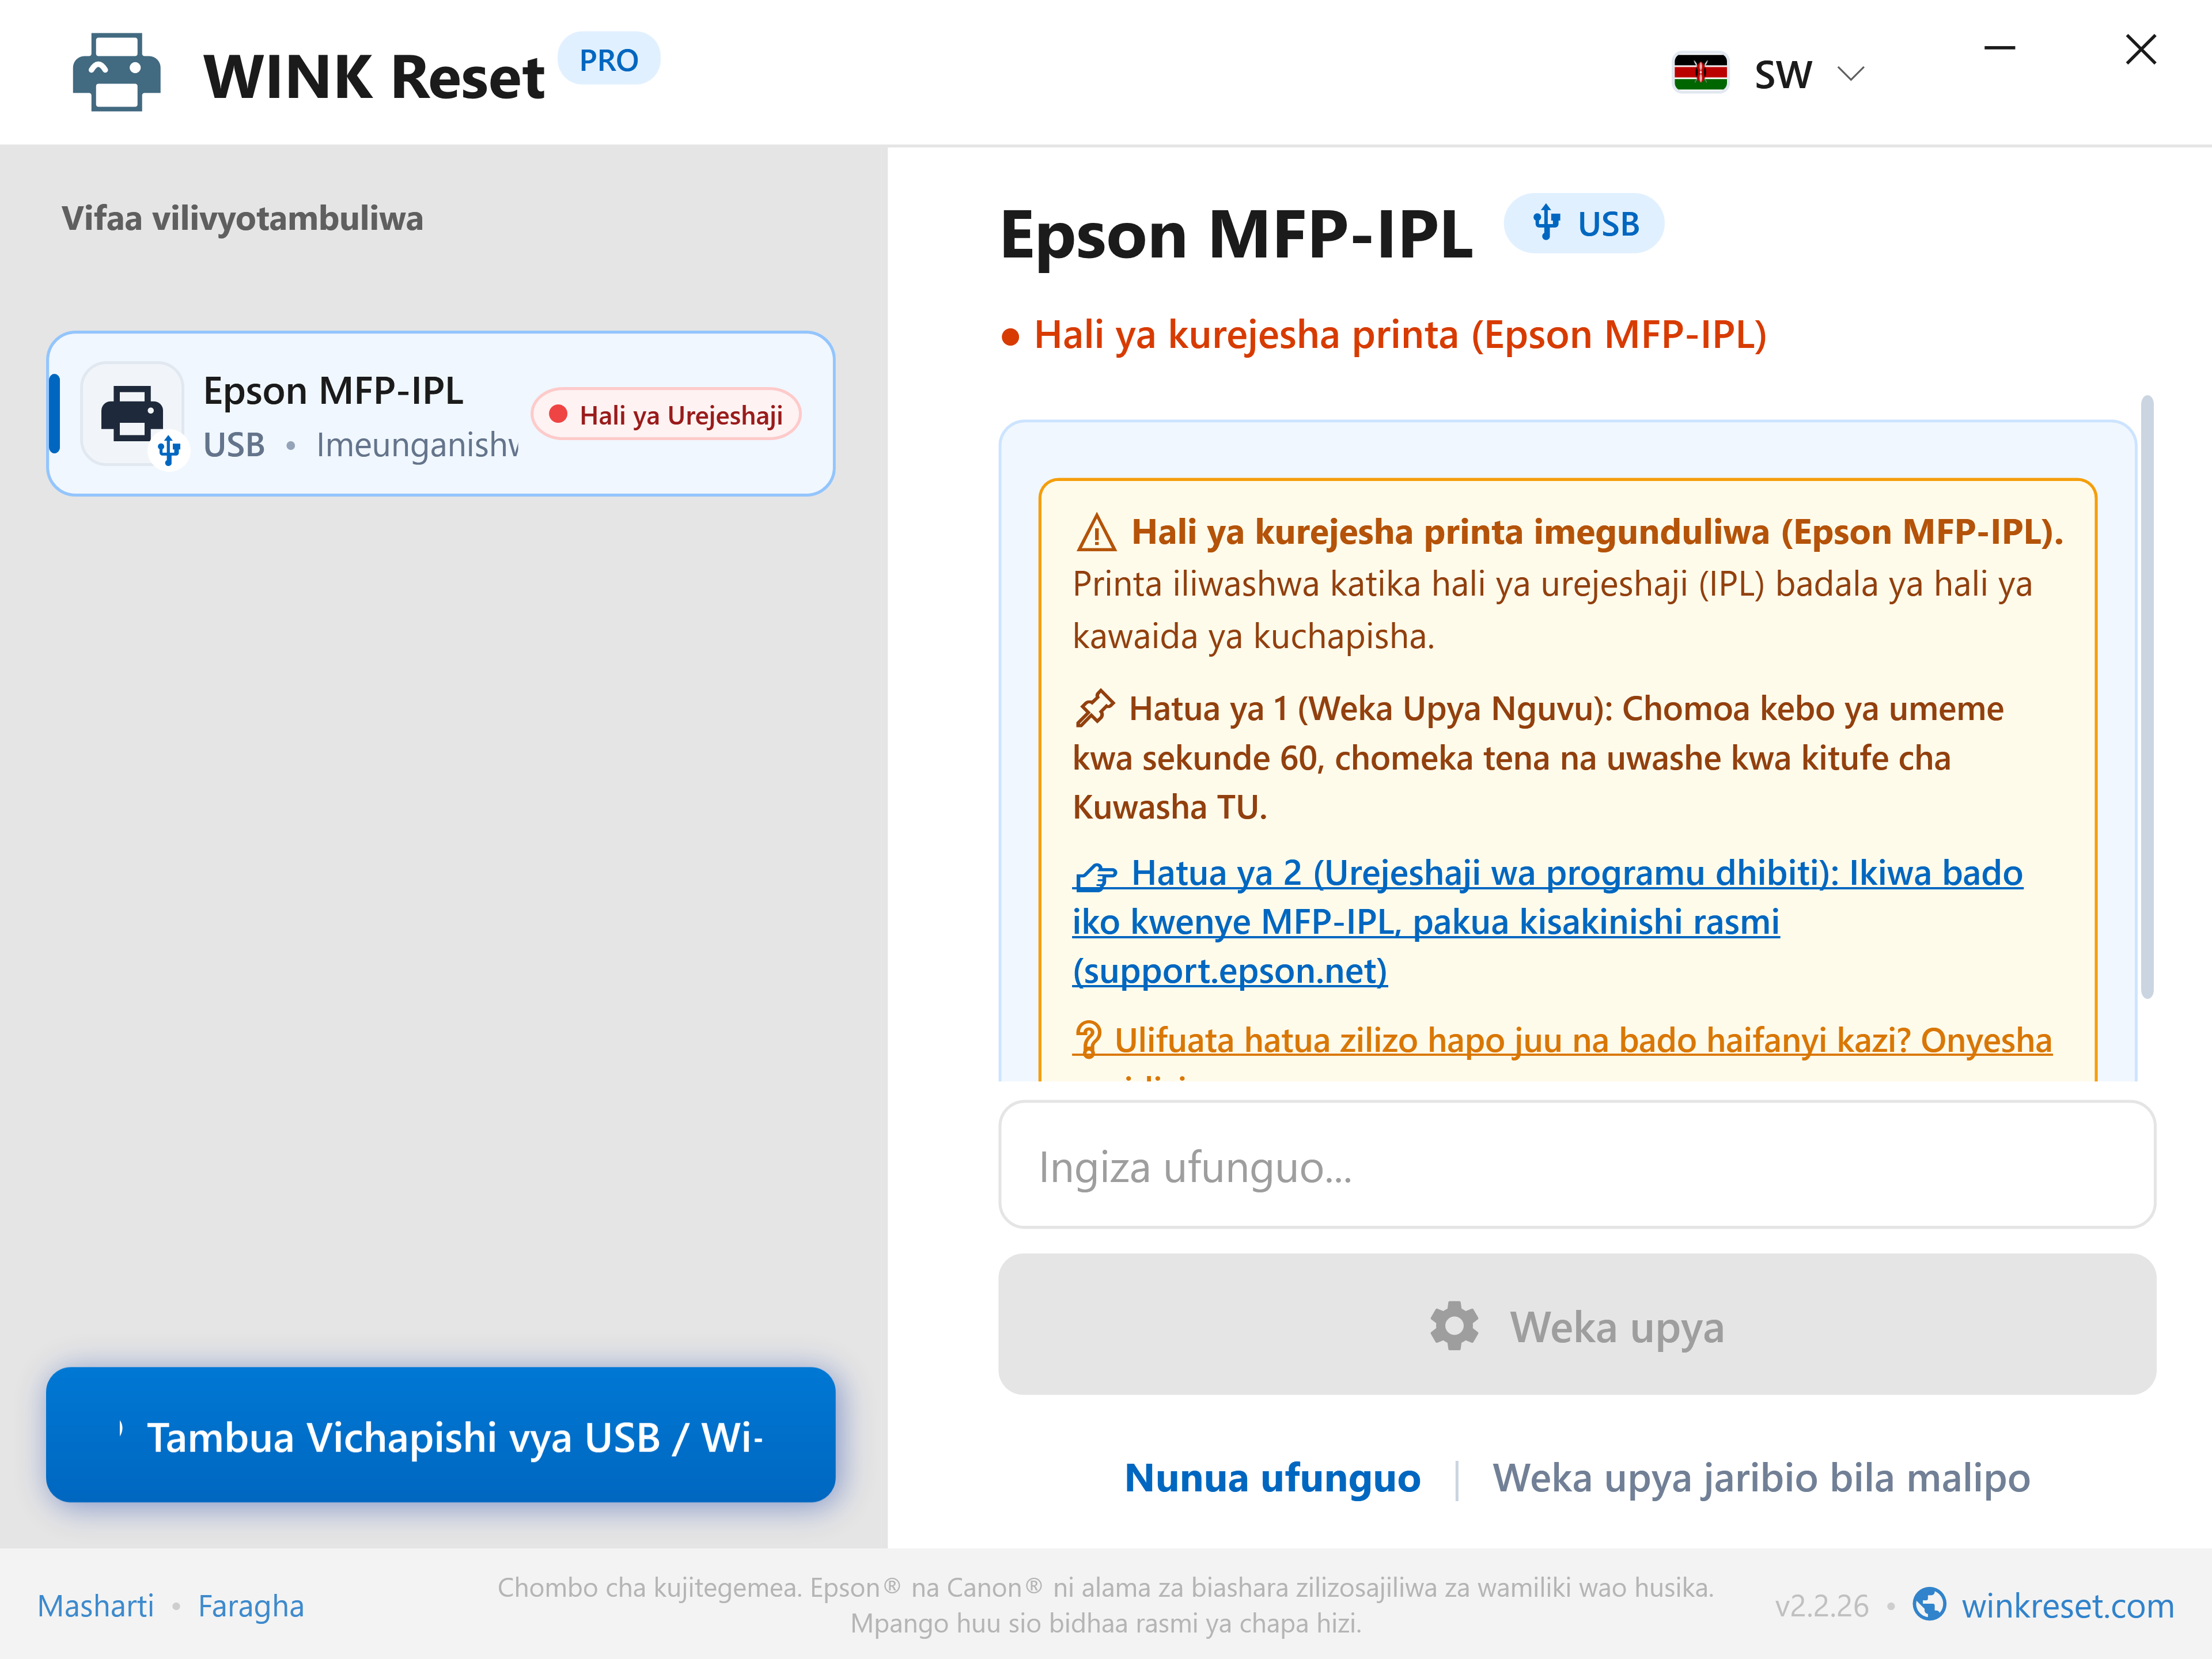Select the Epson MFP-IPL device card
This screenshot has height=1659, width=2212.
pos(440,414)
